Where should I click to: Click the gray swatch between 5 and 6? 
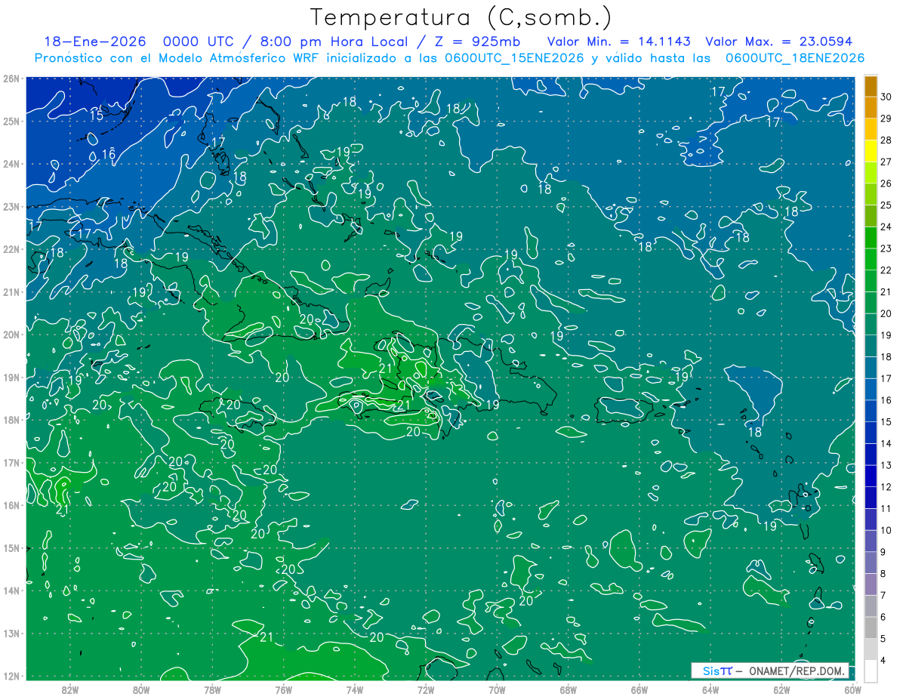pyautogui.click(x=871, y=628)
